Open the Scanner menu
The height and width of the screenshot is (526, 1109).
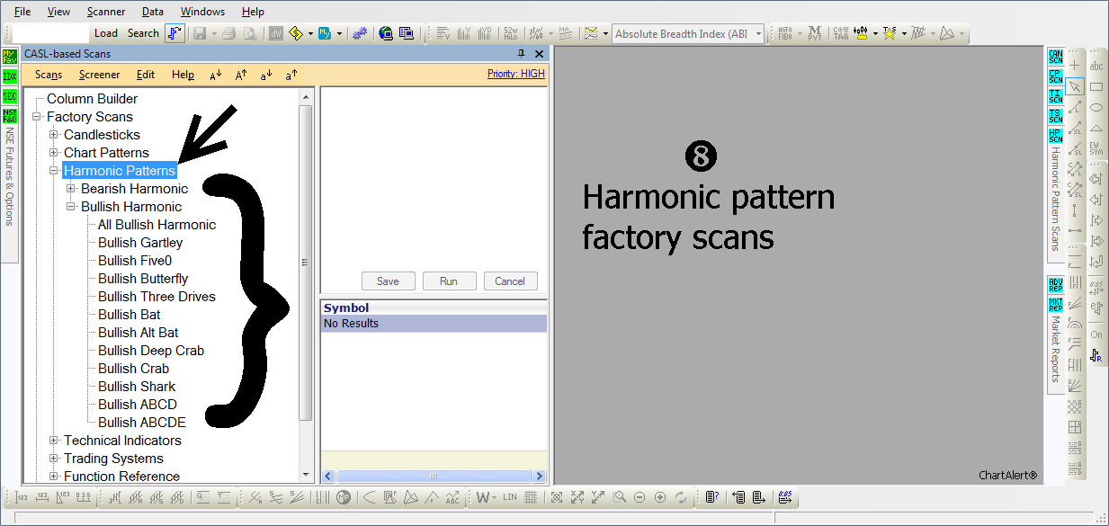(x=106, y=12)
